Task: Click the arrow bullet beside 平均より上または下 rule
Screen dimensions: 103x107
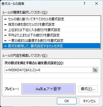Action: coord(6,35)
